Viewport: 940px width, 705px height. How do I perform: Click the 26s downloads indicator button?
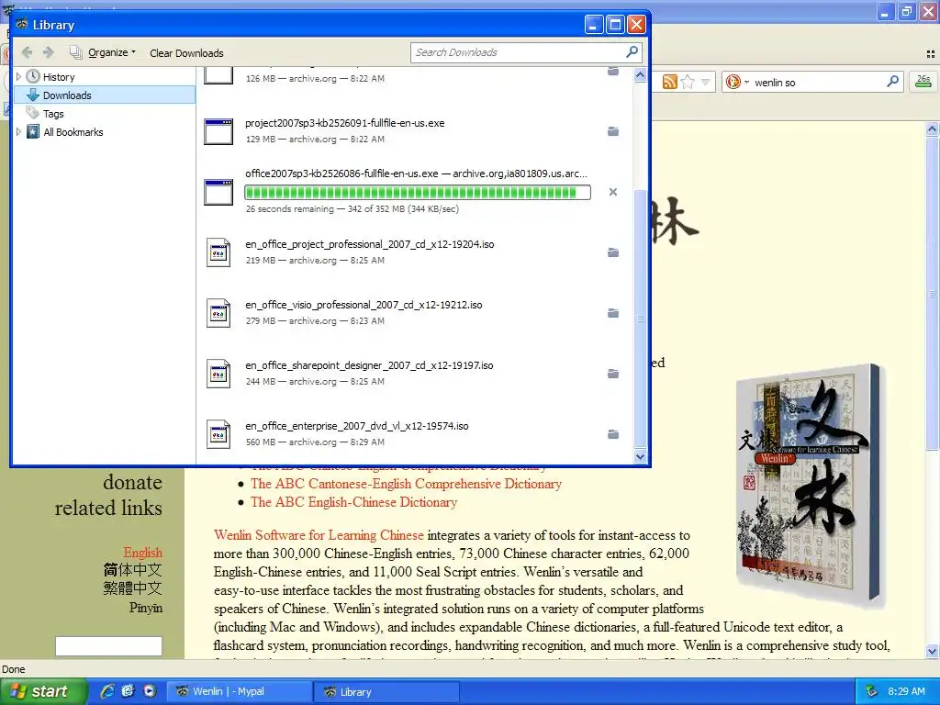click(x=923, y=82)
